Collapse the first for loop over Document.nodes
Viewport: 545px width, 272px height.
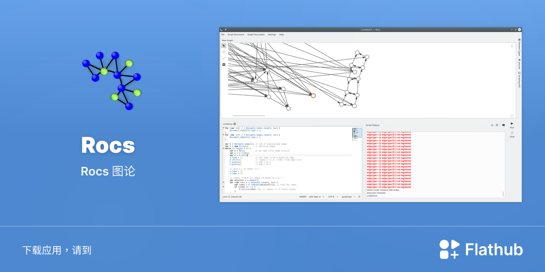223,128
